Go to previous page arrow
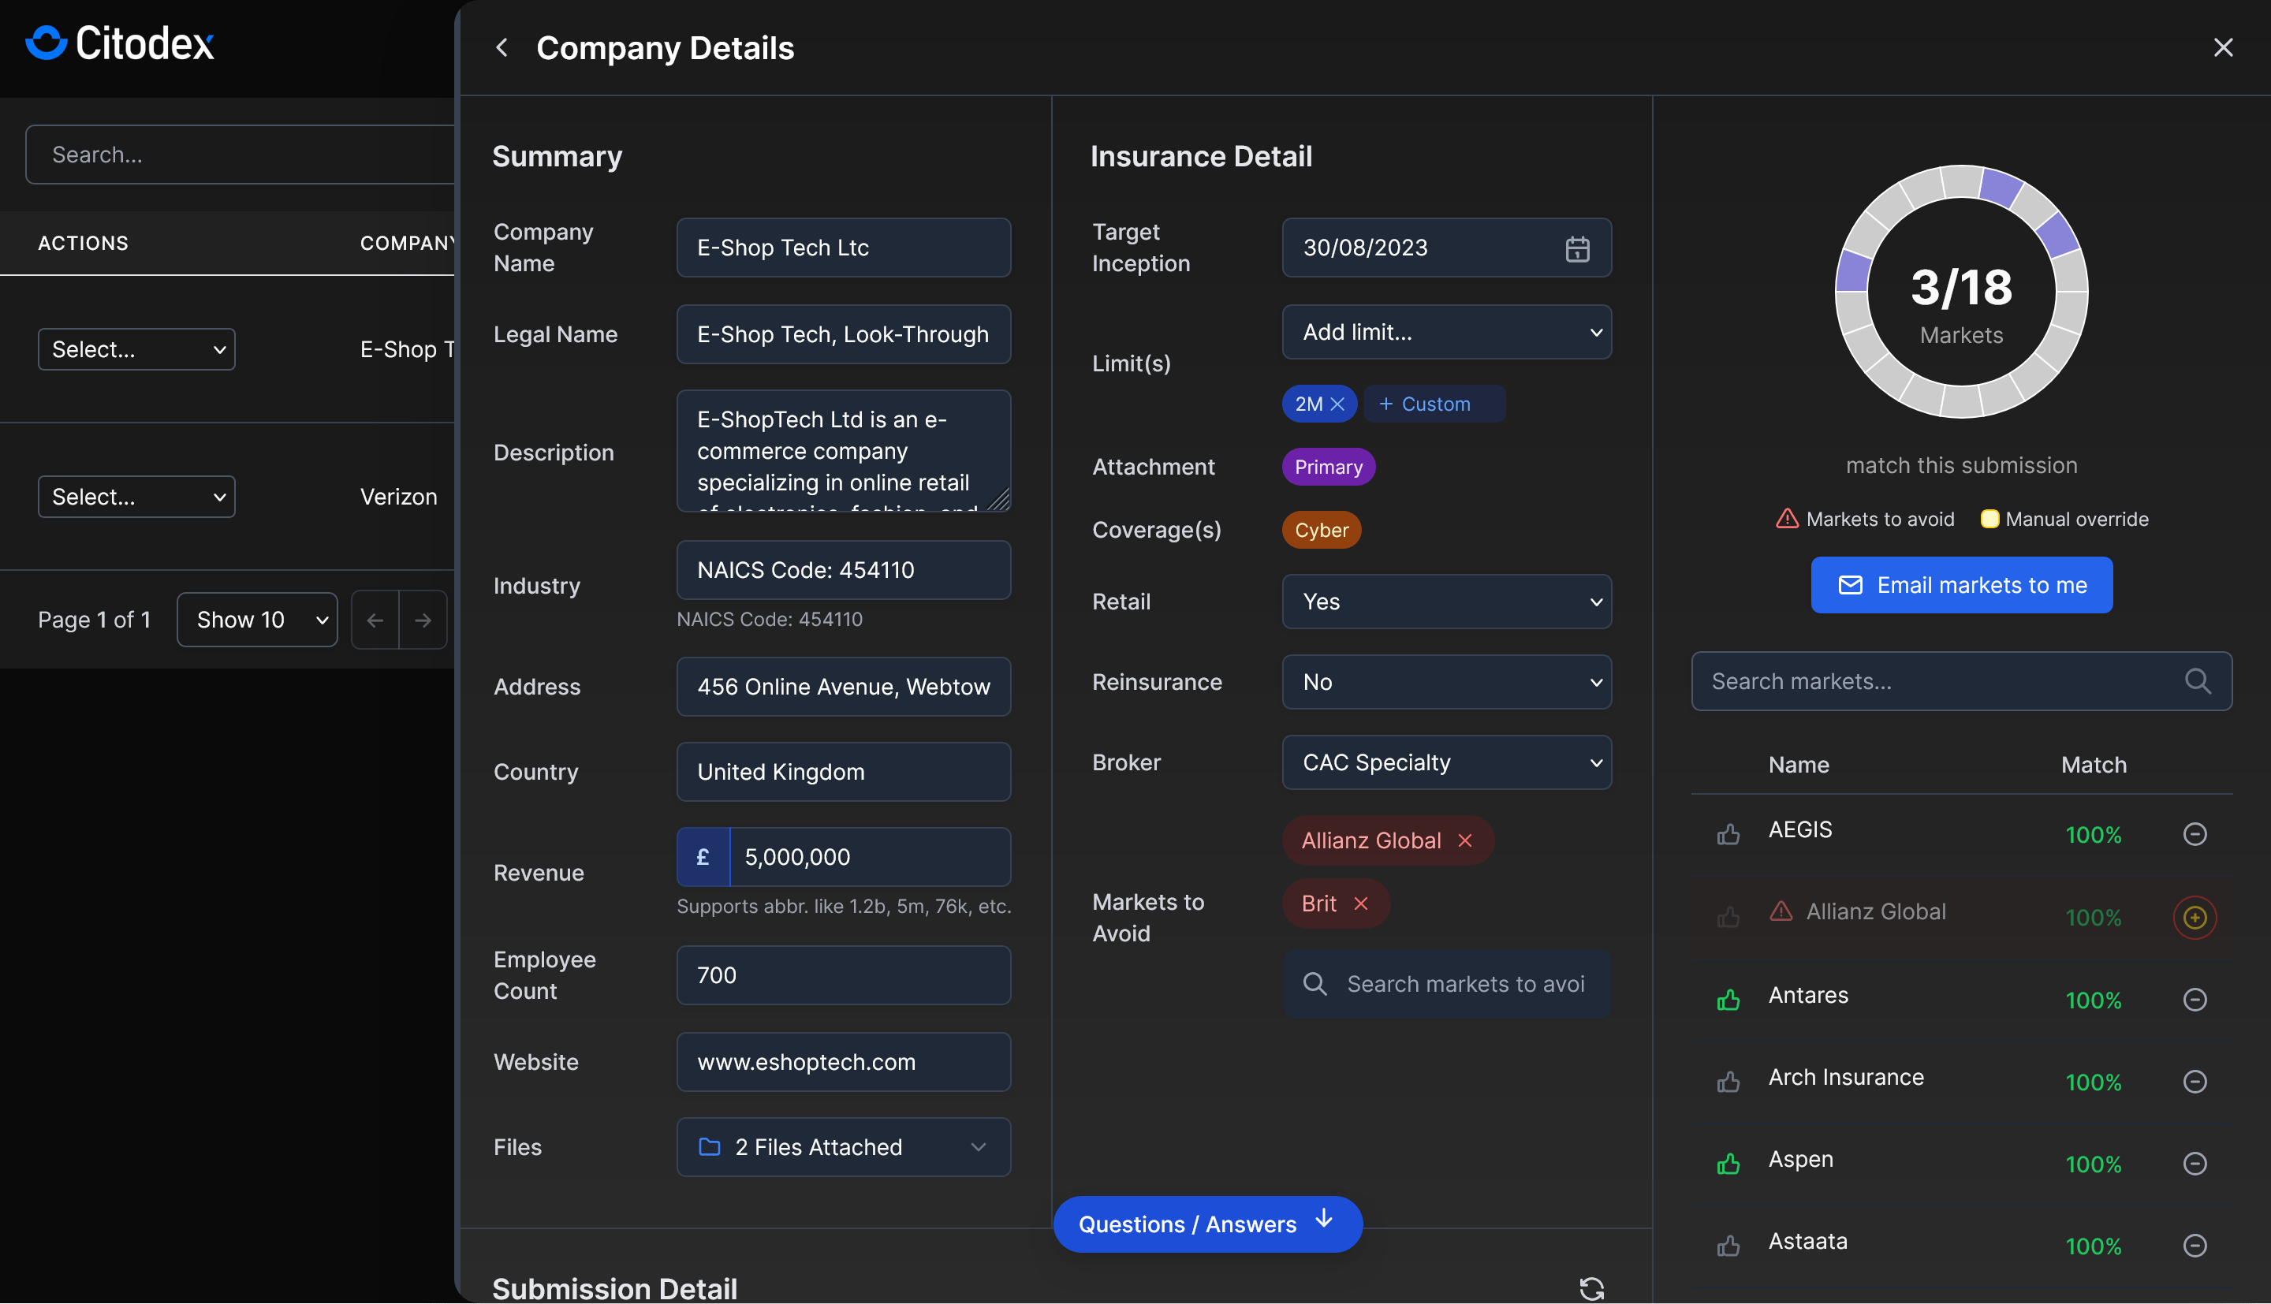Screen dimensions: 2271x1304 tap(375, 620)
